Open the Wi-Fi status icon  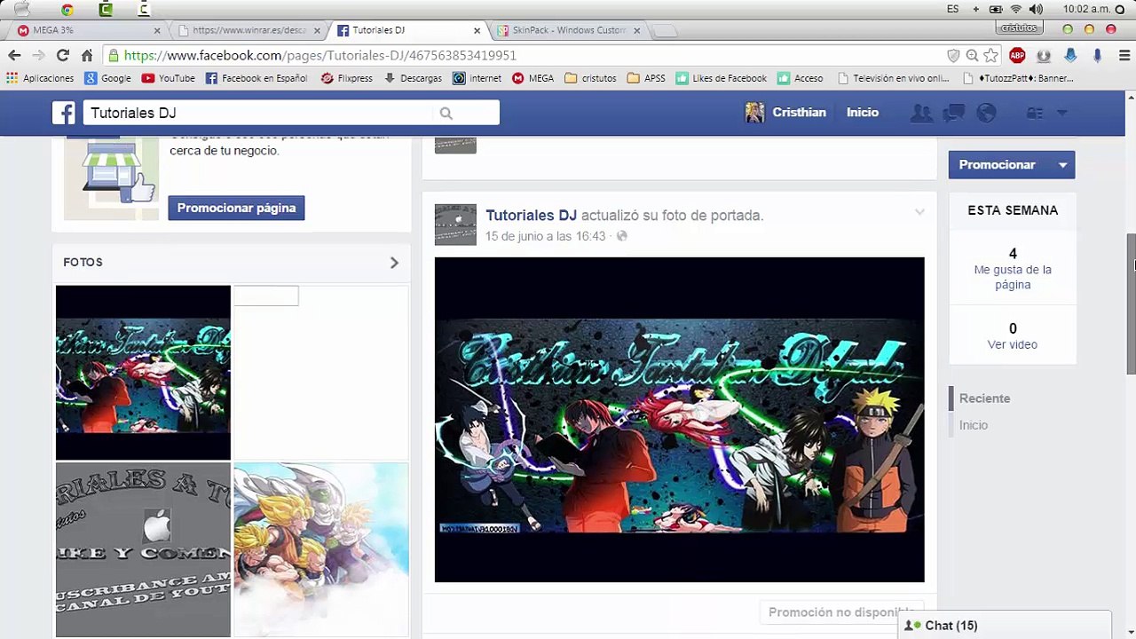point(1016,9)
